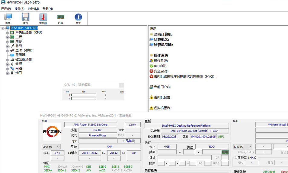
Task: Click the HWiNFO64 title bar app icon
Action: 3,2
